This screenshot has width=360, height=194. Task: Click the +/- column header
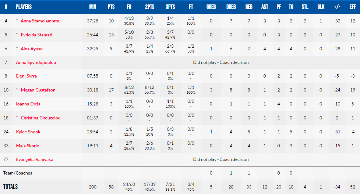337,7
